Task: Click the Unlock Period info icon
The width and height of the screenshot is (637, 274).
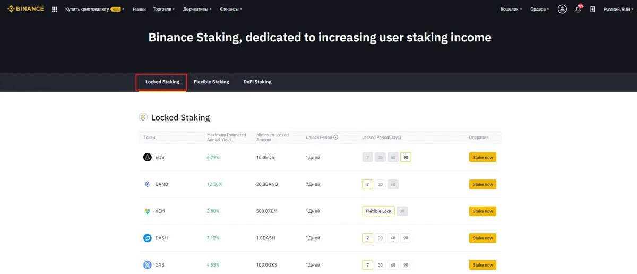Action: 335,137
